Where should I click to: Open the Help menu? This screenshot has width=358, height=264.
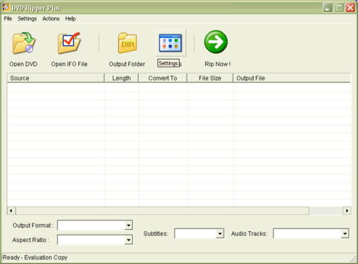[70, 18]
